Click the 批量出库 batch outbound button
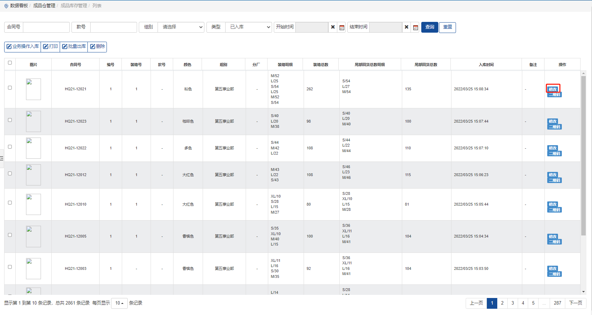This screenshot has width=592, height=315. click(x=74, y=47)
